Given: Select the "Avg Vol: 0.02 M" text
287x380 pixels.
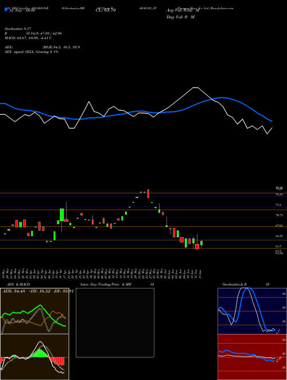Looking at the screenshot, I should 183,10.
